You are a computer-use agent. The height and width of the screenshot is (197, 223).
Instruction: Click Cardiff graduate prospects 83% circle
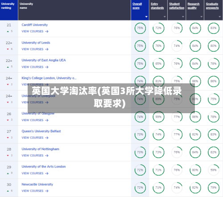214,28
